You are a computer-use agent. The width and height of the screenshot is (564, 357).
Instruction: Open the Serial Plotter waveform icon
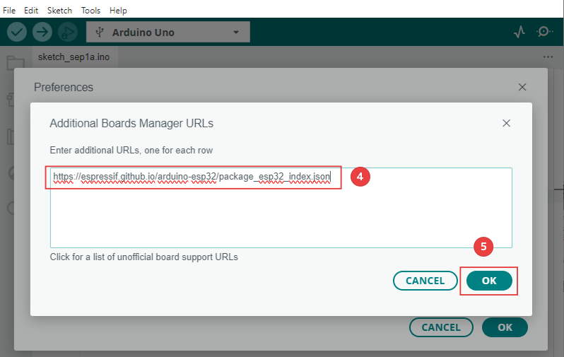click(x=519, y=32)
